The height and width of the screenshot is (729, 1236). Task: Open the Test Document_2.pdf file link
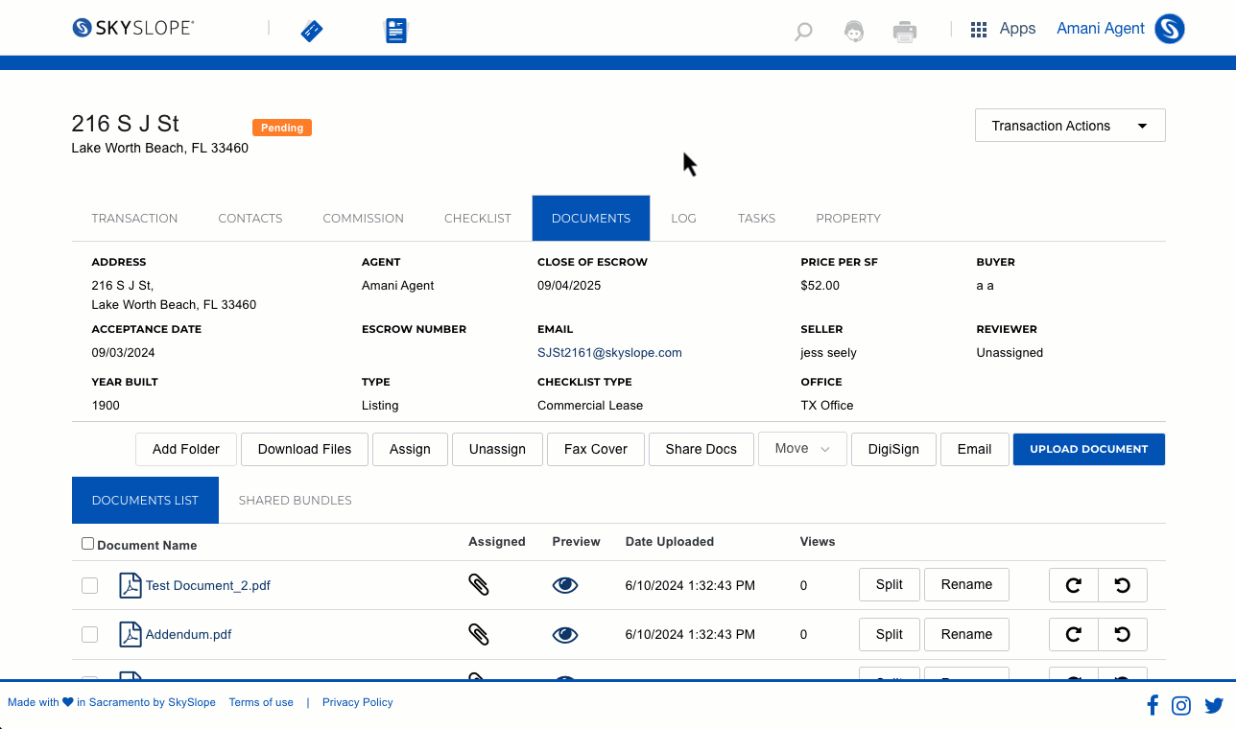coord(208,585)
